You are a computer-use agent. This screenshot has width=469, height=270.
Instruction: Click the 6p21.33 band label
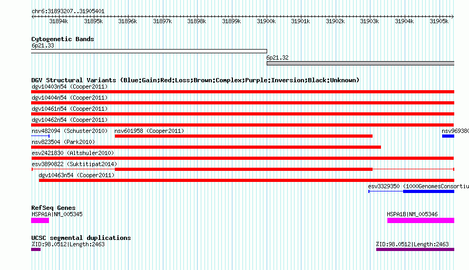(x=43, y=46)
